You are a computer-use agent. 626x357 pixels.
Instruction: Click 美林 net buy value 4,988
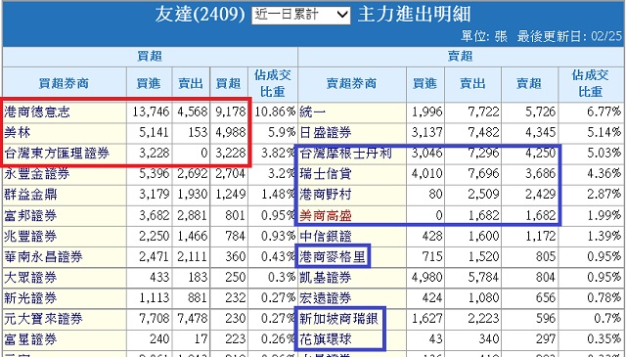tap(231, 132)
